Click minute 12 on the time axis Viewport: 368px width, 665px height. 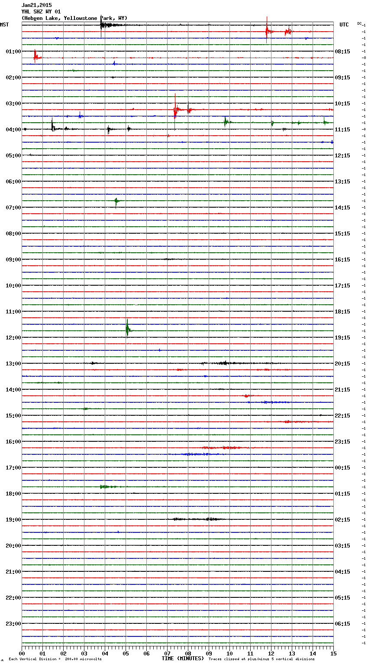point(271,653)
